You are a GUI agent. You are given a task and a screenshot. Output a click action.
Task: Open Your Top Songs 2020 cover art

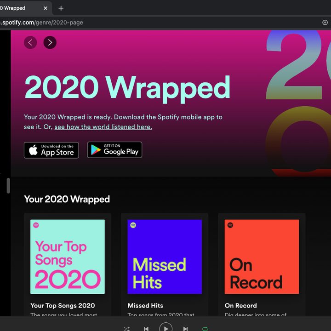pyautogui.click(x=68, y=257)
